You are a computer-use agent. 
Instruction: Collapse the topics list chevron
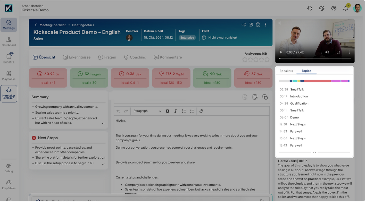314,152
